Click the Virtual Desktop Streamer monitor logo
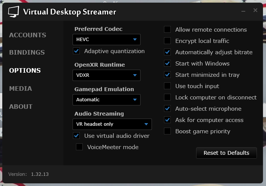 14,12
